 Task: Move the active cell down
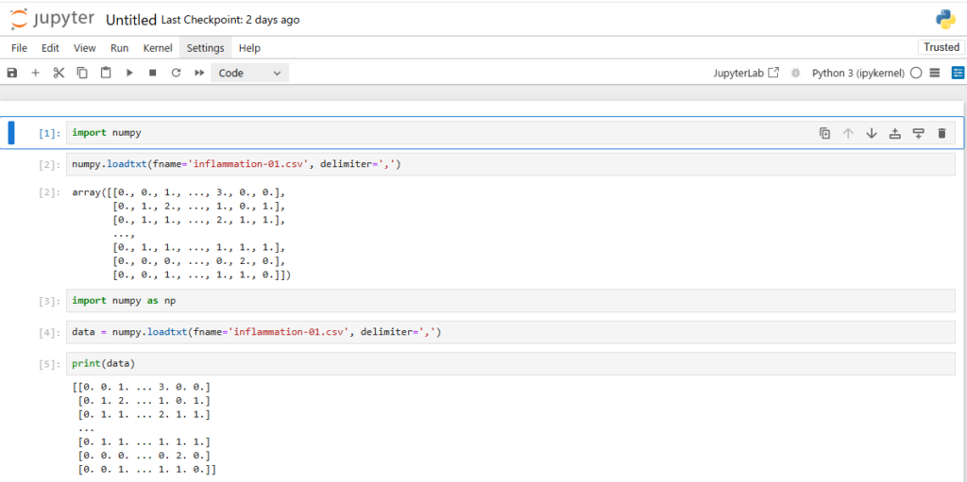[x=871, y=134]
